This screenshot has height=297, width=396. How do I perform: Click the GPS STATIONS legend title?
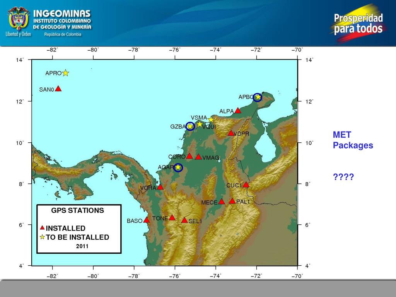pyautogui.click(x=78, y=211)
